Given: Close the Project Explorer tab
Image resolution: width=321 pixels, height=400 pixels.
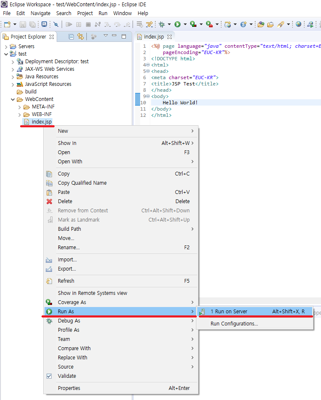Looking at the screenshot, I should pos(52,37).
